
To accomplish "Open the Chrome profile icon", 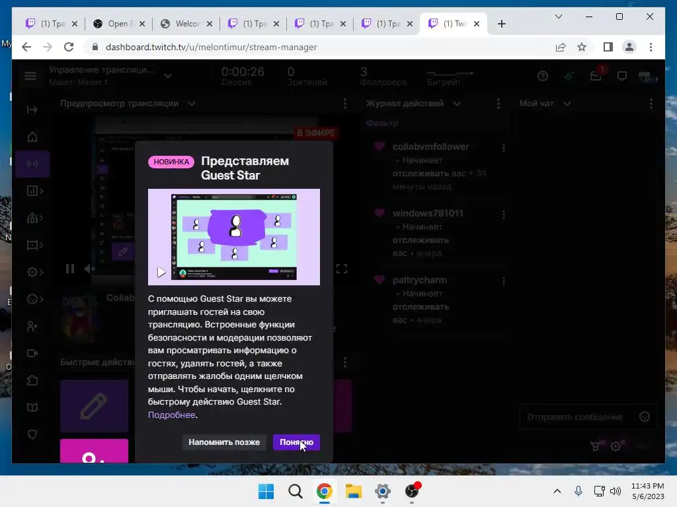I will click(x=629, y=47).
